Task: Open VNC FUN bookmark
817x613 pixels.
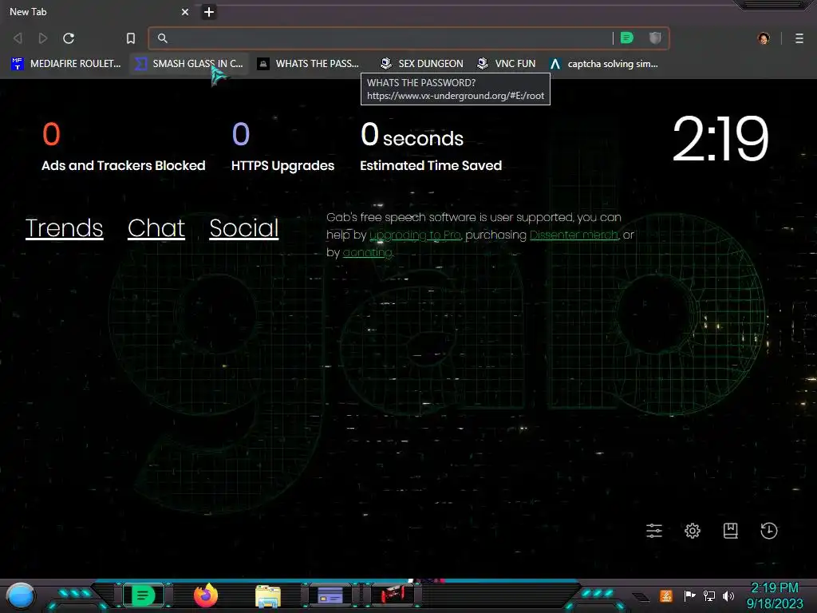Action: pos(507,64)
